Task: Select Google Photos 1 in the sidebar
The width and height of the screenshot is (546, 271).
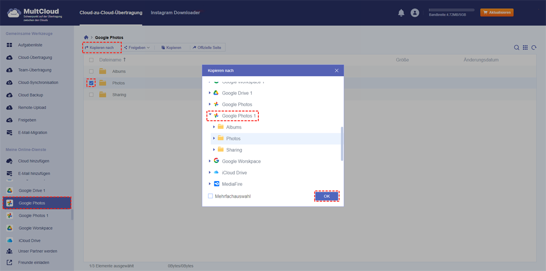Action: tap(33, 216)
